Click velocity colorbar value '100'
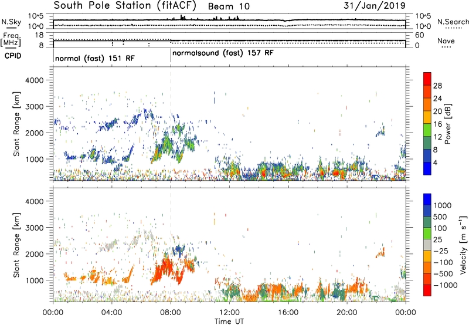 click(440, 228)
